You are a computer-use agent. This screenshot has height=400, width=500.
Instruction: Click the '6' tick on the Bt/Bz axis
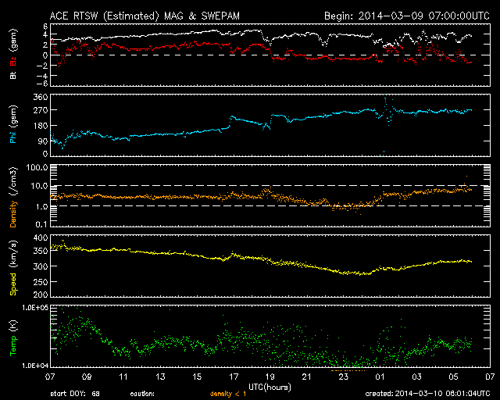pos(45,26)
